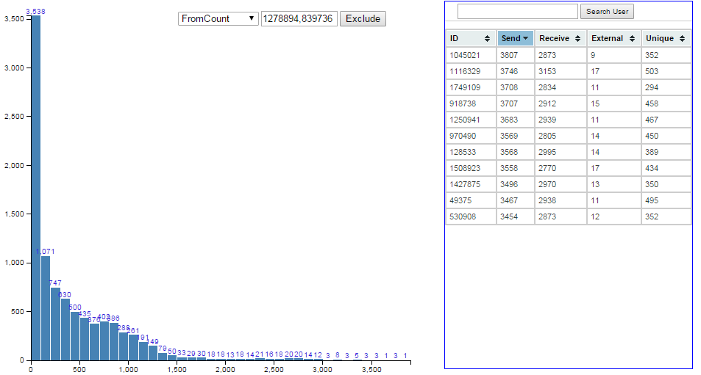Sort table by ID column
Image resolution: width=701 pixels, height=375 pixels.
click(470, 38)
